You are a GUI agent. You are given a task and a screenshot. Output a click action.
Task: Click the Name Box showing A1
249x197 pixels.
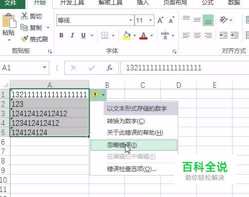tap(24, 68)
